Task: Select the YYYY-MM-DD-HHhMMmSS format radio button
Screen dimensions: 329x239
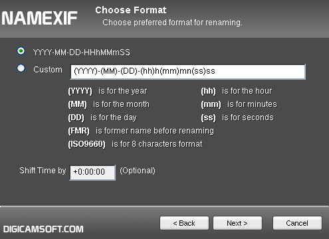Action: [21, 51]
